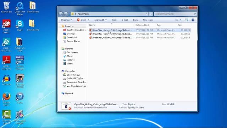Open Music library
The width and height of the screenshot is (227, 128).
pyautogui.click(x=68, y=56)
